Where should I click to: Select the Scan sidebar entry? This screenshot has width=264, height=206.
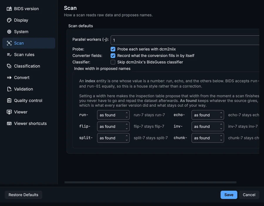[29, 43]
